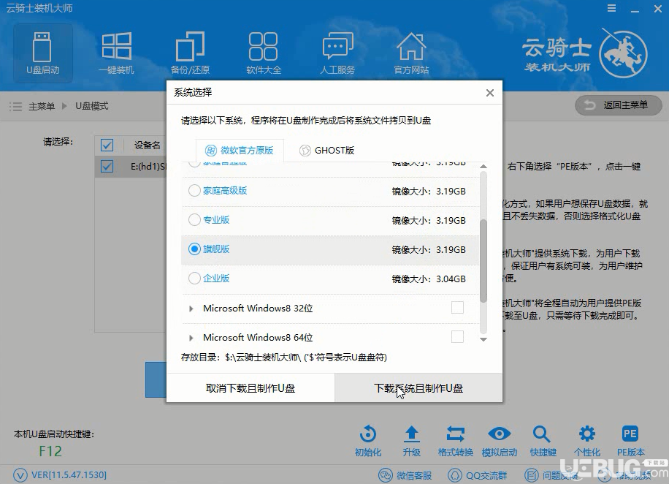This screenshot has width=669, height=484.
Task: Click the 初始化 icon
Action: (x=368, y=434)
